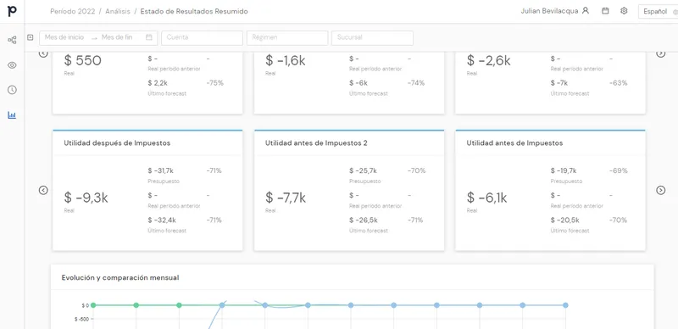Open the Sucursal filter dropdown
678x329 pixels.
point(372,37)
